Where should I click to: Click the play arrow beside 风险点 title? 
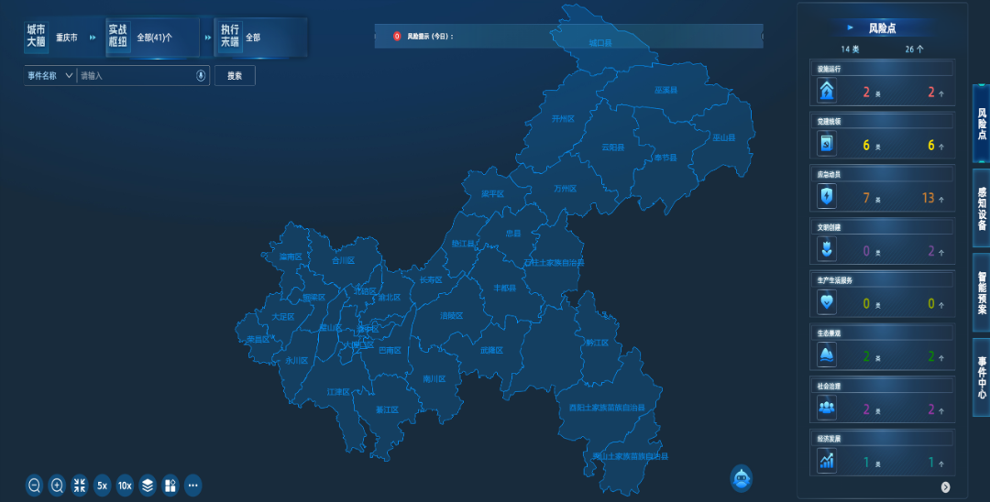tap(851, 27)
